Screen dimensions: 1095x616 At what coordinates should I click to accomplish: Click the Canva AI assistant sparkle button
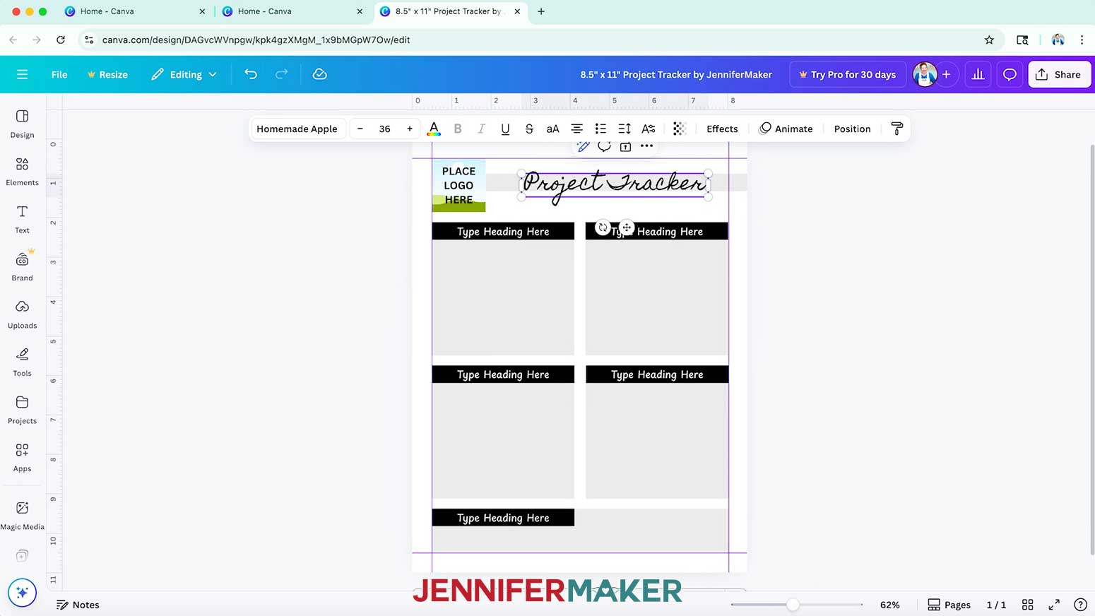(x=22, y=592)
